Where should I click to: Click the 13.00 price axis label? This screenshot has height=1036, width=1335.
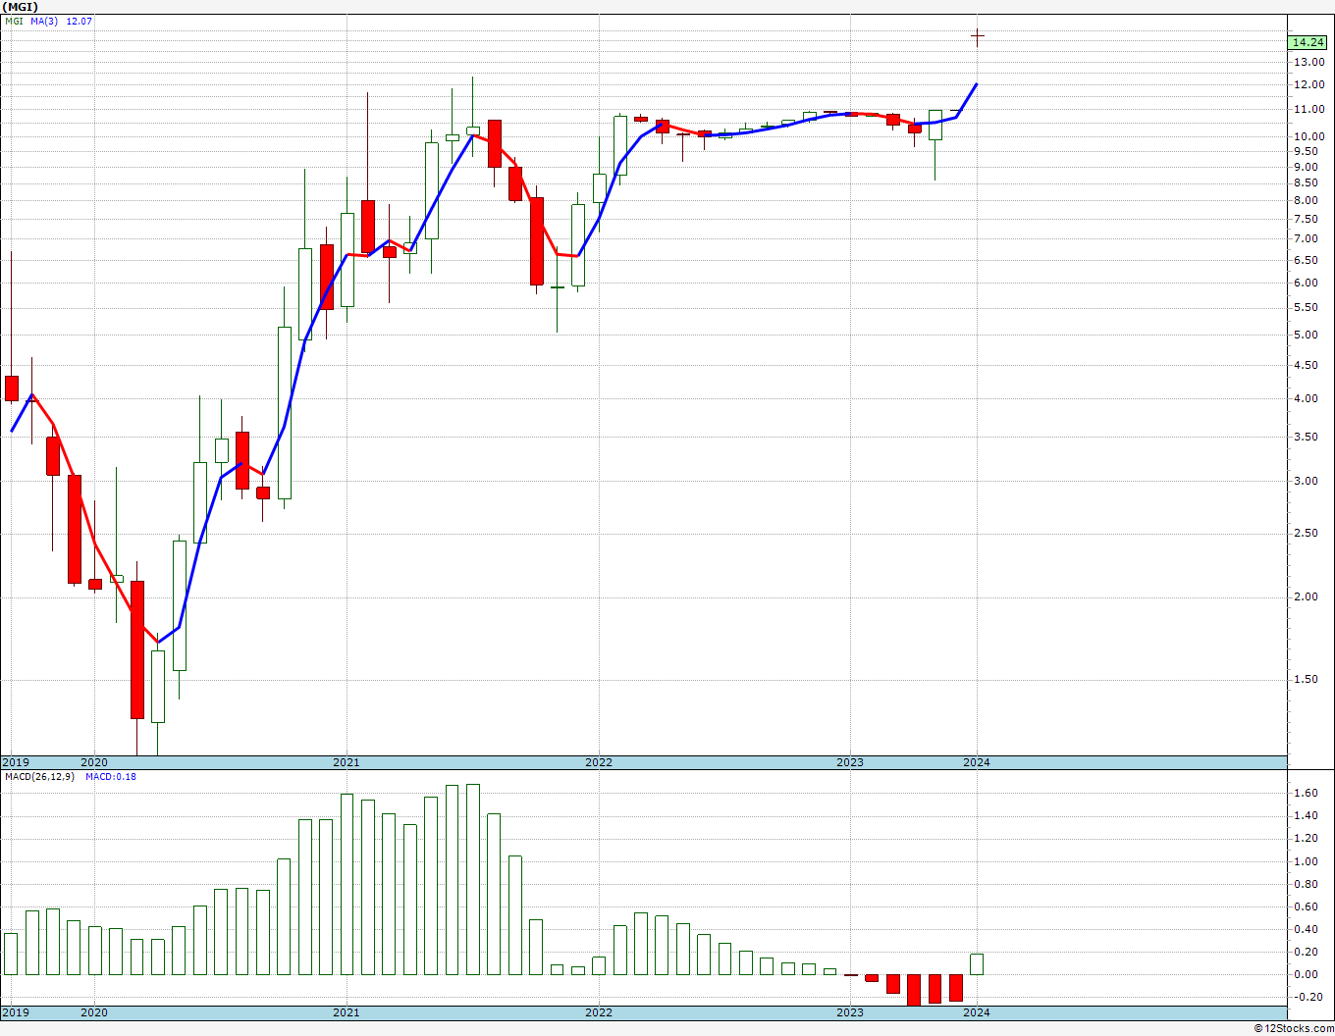click(1308, 62)
